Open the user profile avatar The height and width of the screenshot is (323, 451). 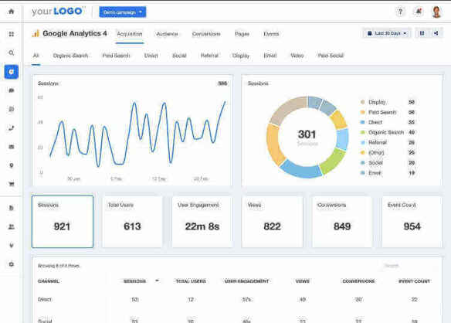436,12
